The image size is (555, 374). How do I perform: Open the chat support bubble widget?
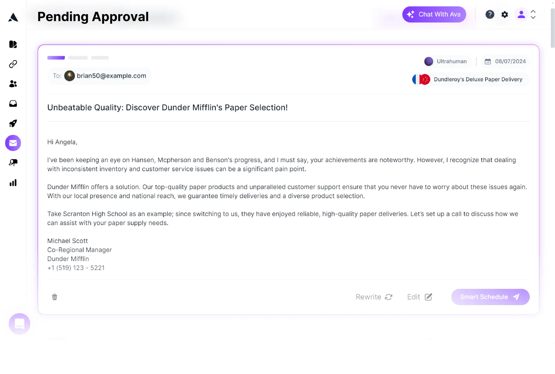coord(19,324)
